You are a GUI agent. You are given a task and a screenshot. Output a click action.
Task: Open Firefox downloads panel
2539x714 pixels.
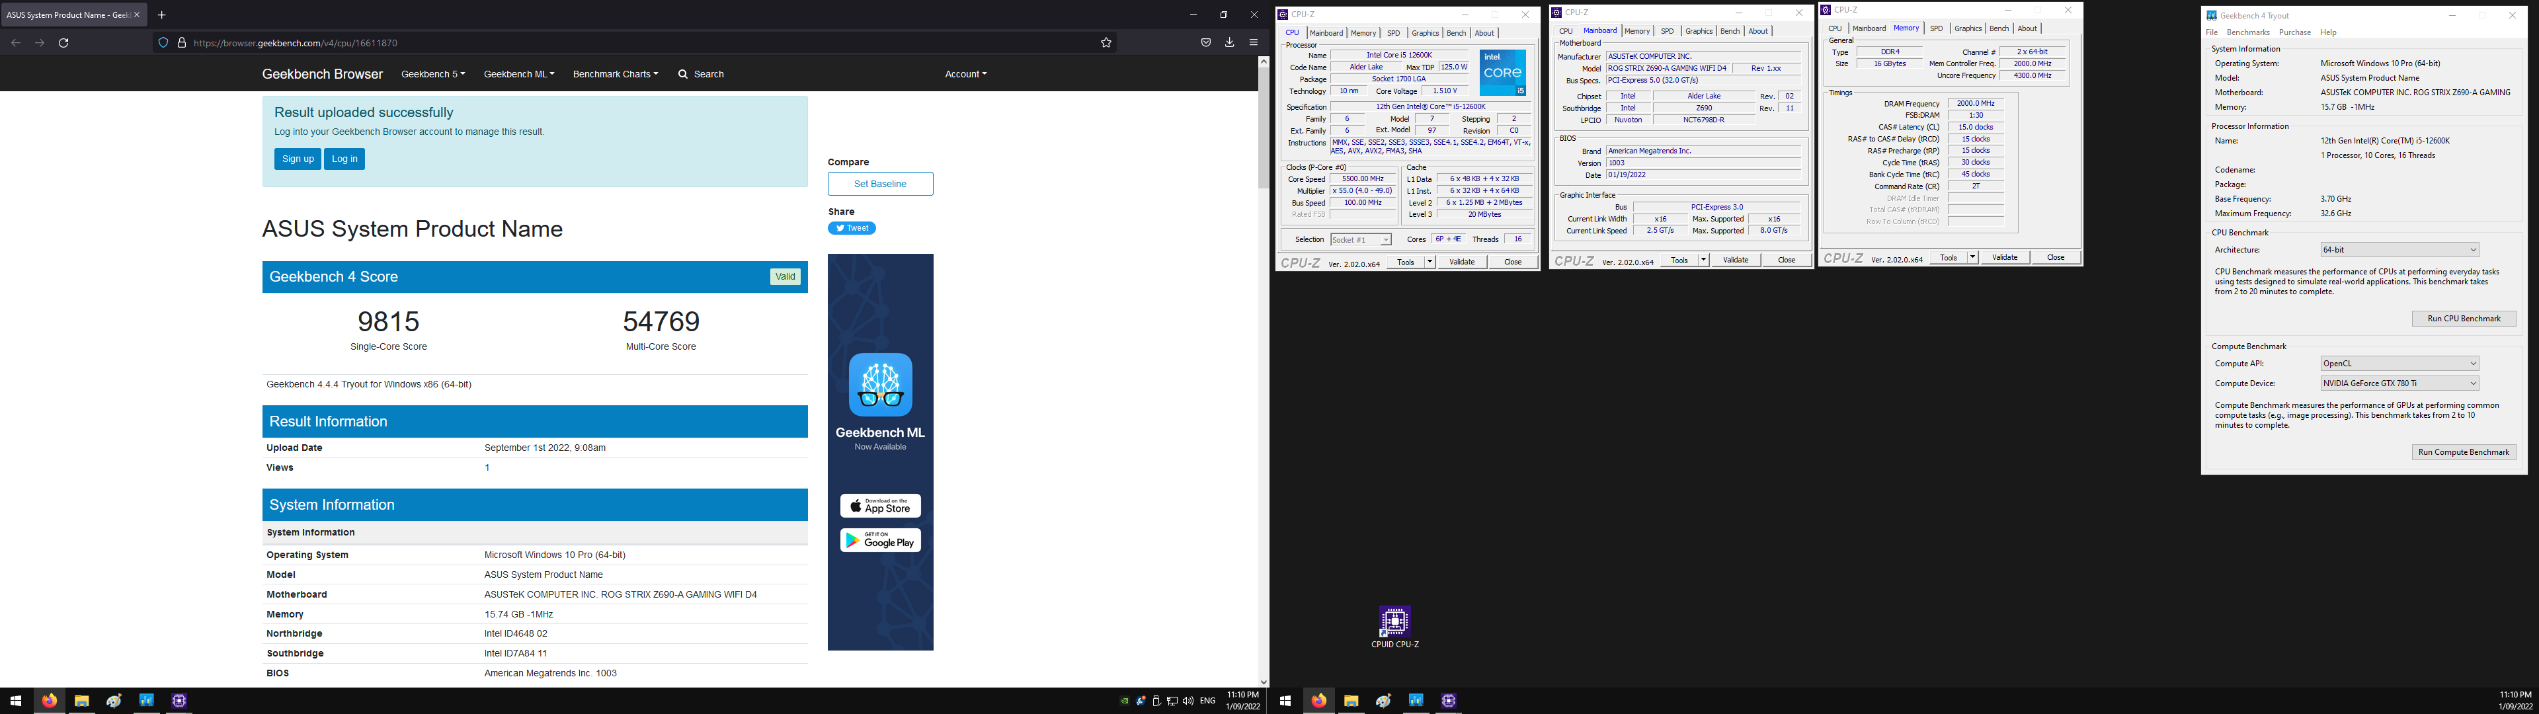tap(1229, 42)
